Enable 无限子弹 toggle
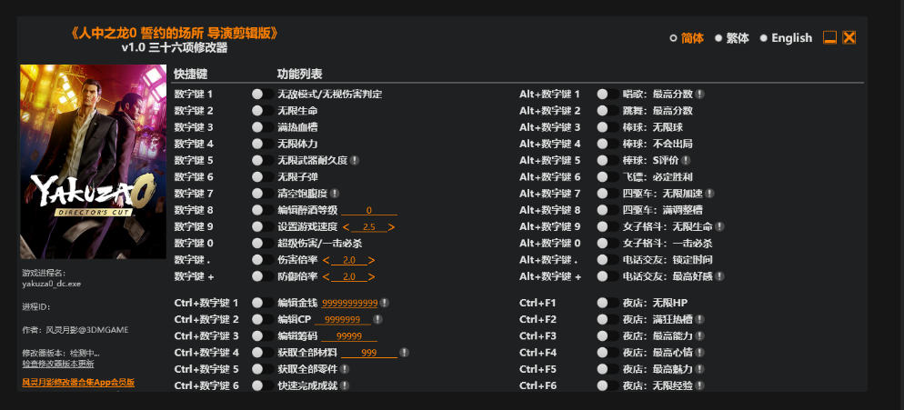 click(x=262, y=177)
